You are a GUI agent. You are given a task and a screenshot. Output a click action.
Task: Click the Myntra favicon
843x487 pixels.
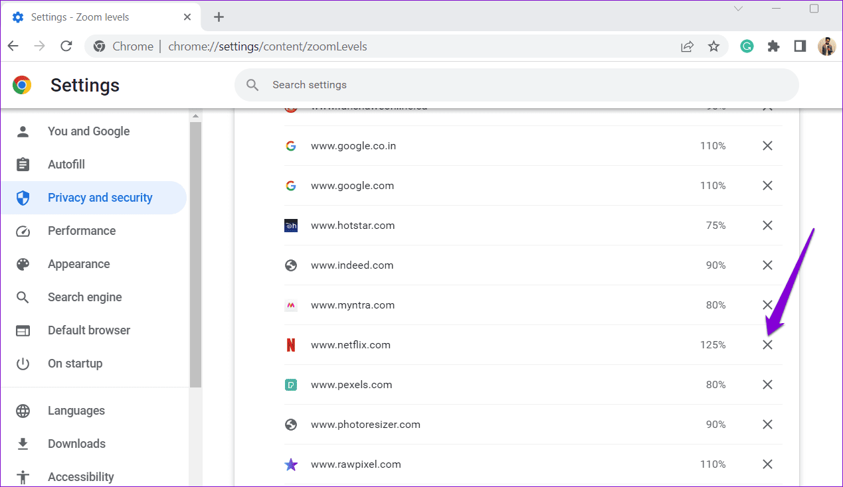coord(290,305)
